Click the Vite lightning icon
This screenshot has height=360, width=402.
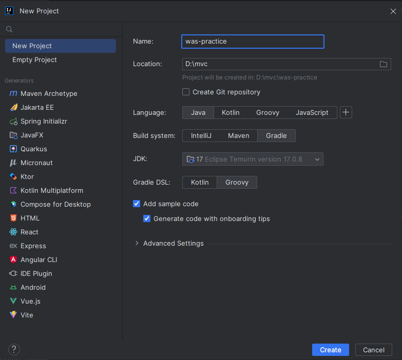pos(13,315)
